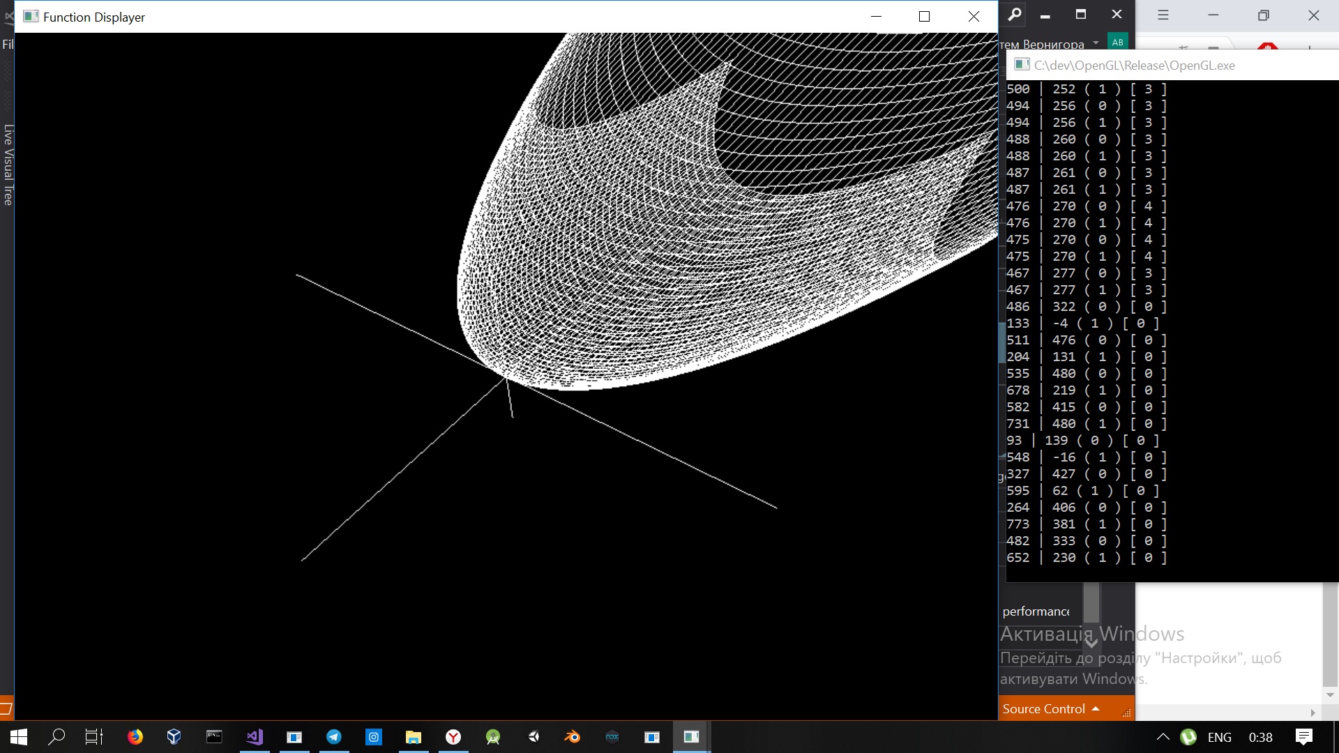Open the browser hamburger menu
The width and height of the screenshot is (1339, 753).
[x=1163, y=15]
